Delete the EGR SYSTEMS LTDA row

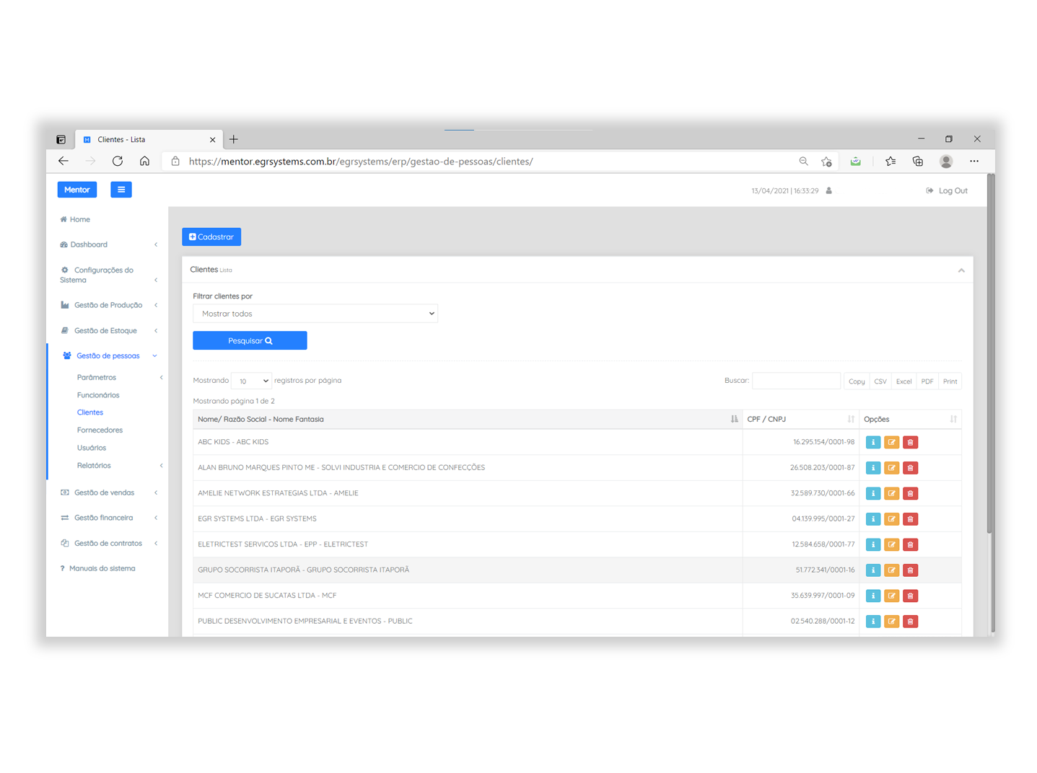click(x=910, y=519)
